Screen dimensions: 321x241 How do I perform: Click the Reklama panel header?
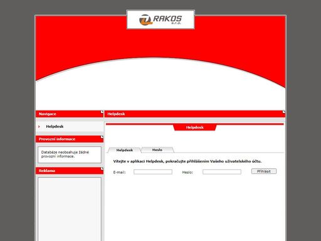(70, 171)
